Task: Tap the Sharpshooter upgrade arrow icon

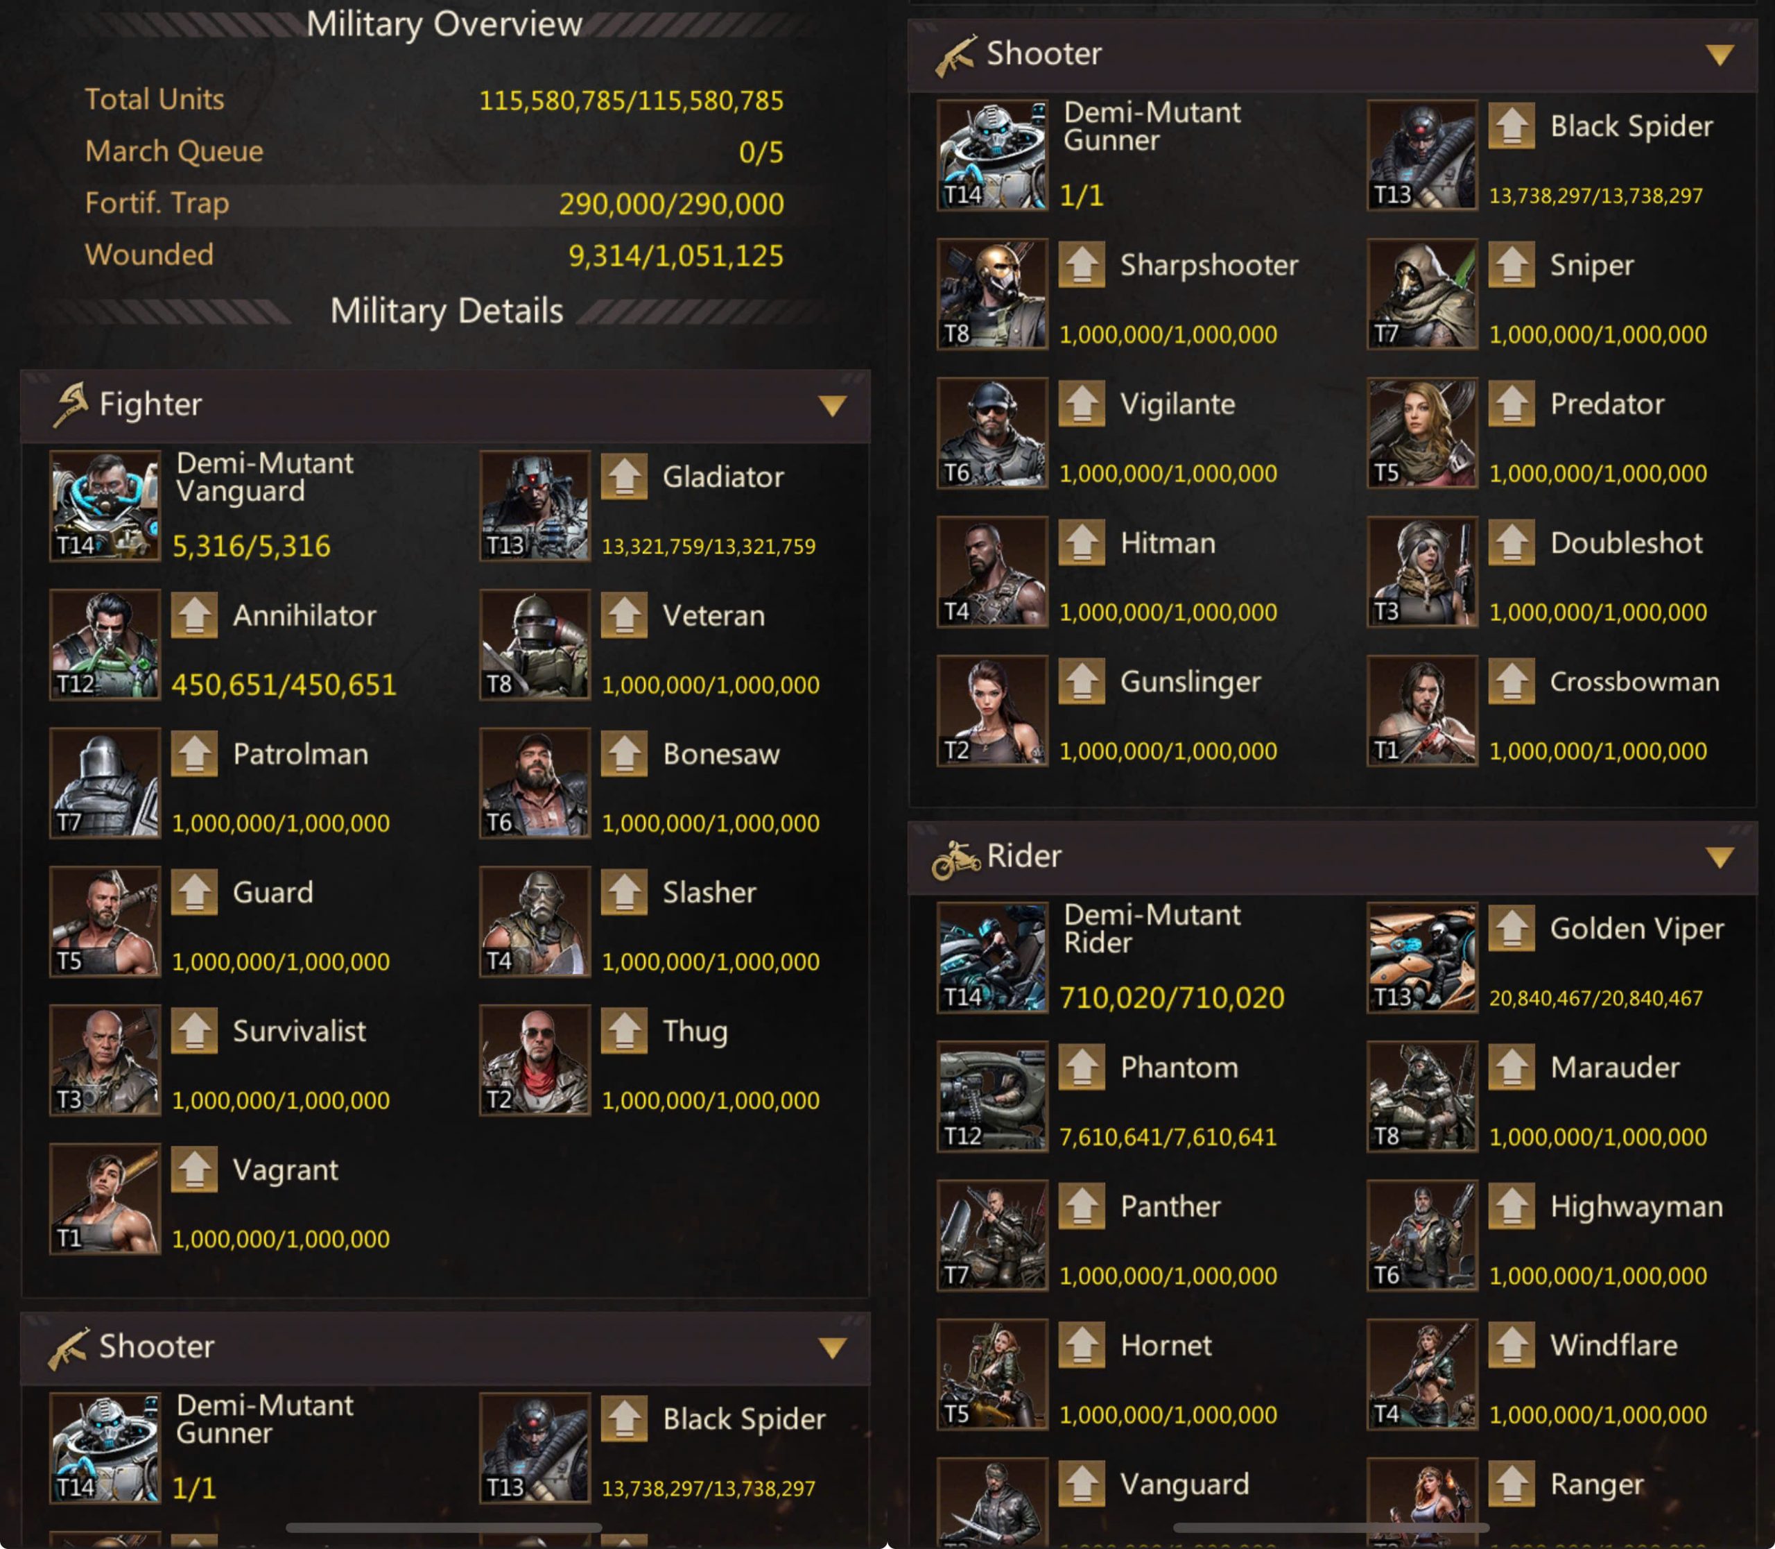Action: click(x=1082, y=264)
